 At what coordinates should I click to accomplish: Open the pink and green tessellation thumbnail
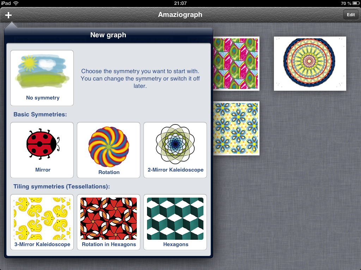pyautogui.click(x=236, y=64)
